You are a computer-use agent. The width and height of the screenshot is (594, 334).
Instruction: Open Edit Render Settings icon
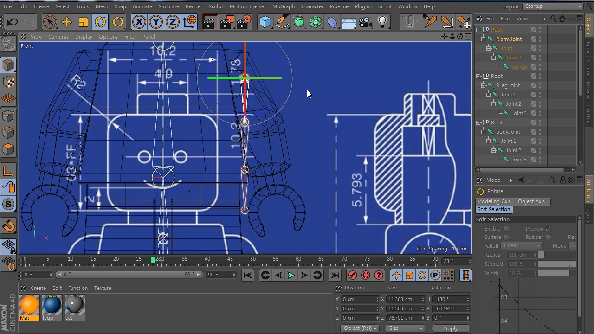point(244,22)
